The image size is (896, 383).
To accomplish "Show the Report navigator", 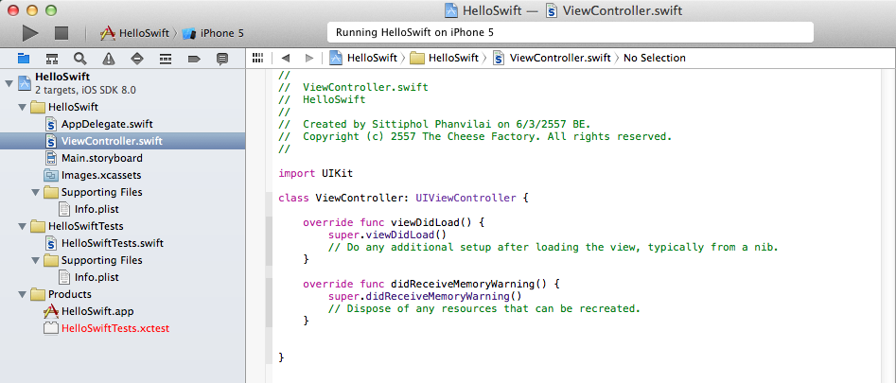I will 222,58.
